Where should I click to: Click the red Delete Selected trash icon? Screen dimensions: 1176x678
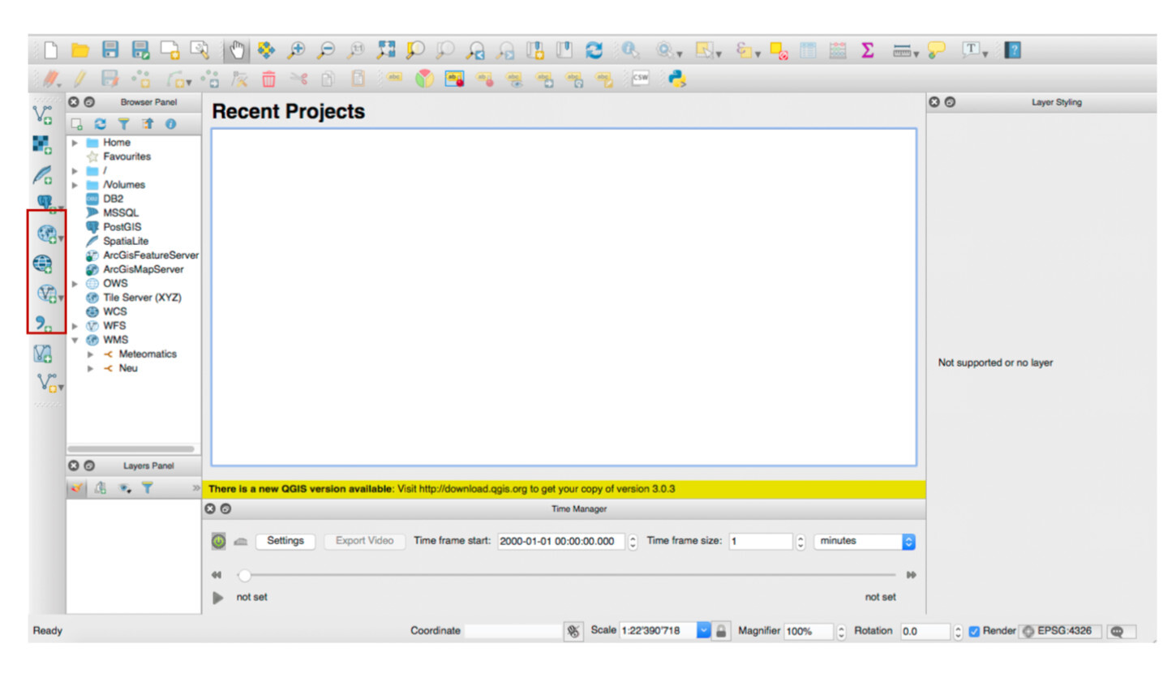[x=268, y=79]
